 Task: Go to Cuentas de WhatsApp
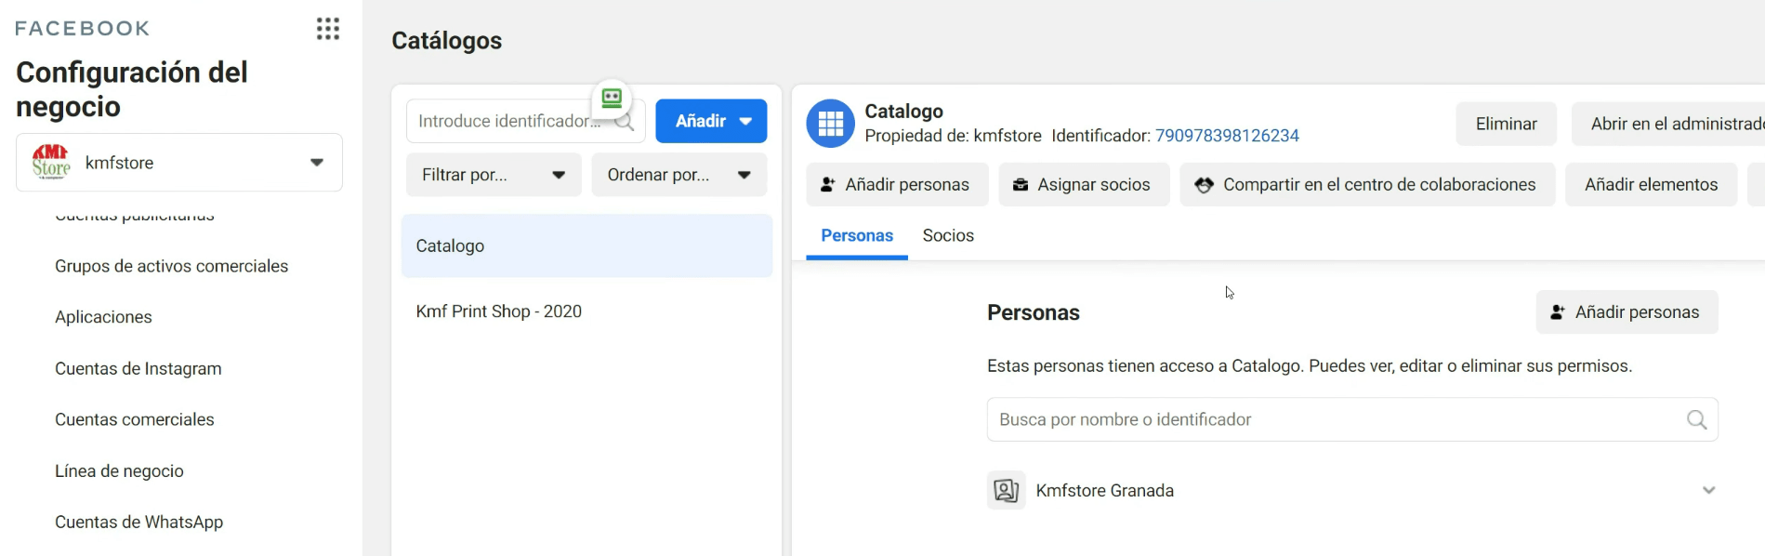click(138, 522)
